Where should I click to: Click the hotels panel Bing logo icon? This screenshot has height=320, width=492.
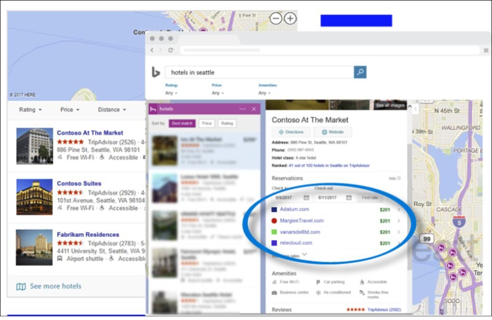point(153,109)
